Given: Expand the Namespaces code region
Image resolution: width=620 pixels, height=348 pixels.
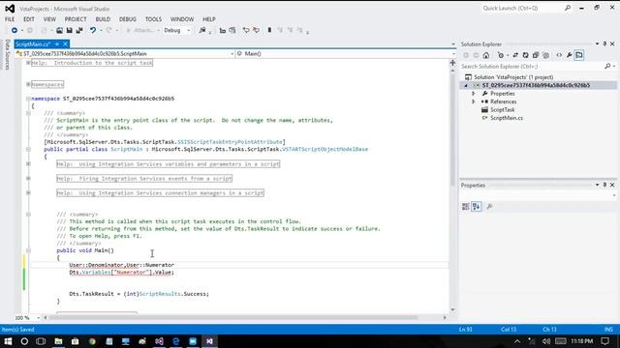Looking at the screenshot, I should tap(28, 84).
